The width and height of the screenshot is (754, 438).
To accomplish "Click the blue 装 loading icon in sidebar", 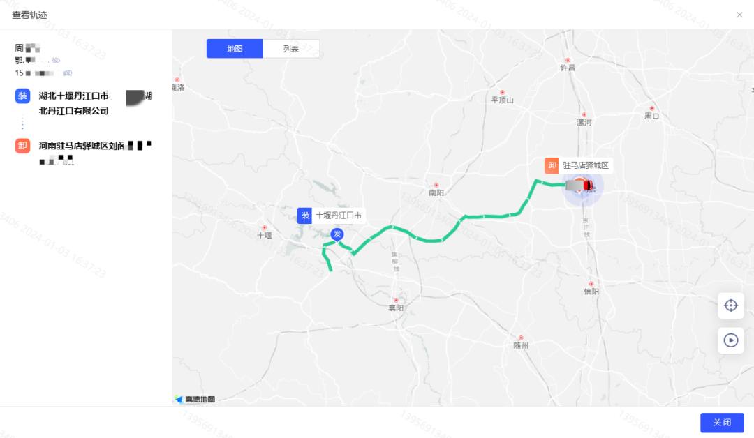I will 22,96.
